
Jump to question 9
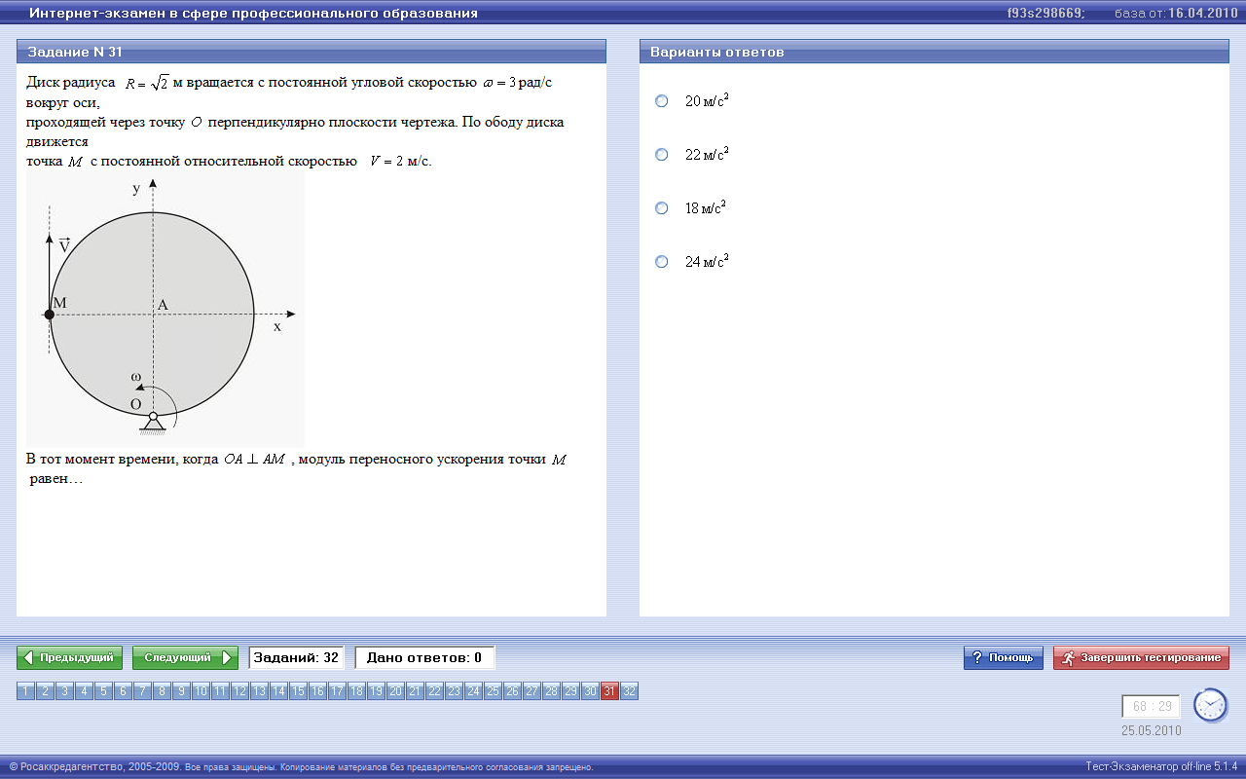(x=182, y=691)
